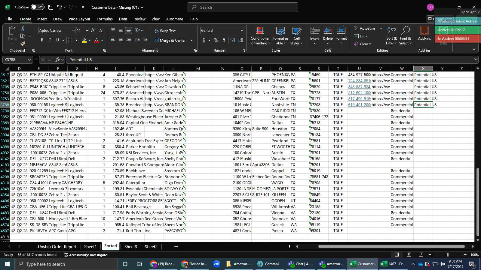Click the Borders icon
This screenshot has height=270, width=481.
71,40
